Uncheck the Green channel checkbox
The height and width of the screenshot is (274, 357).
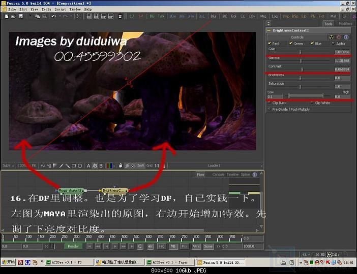point(291,43)
